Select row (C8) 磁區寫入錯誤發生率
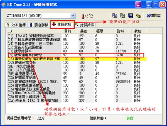Image resolution: width=167 pixels, height=126 pixels. 77,97
